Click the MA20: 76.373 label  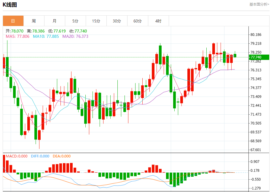tap(75, 37)
